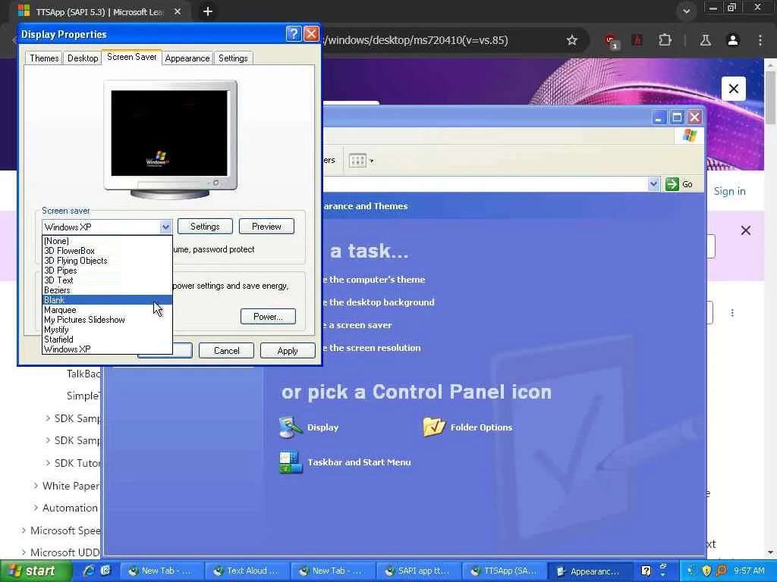Expand the Microsoft Spee tree item
This screenshot has width=777, height=582.
[24, 530]
